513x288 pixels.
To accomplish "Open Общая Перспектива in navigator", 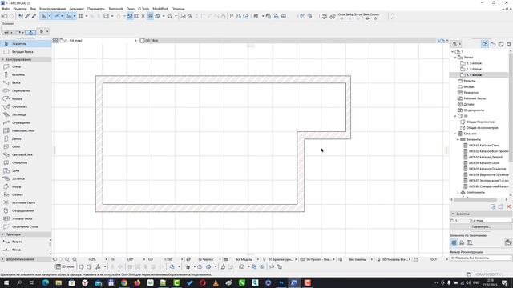I will (481, 122).
